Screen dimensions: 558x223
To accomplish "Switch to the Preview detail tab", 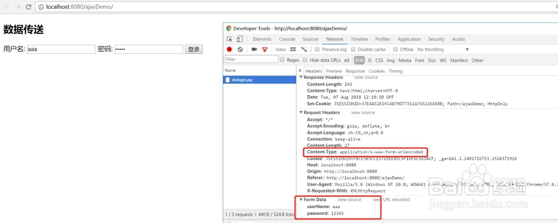I will 334,71.
